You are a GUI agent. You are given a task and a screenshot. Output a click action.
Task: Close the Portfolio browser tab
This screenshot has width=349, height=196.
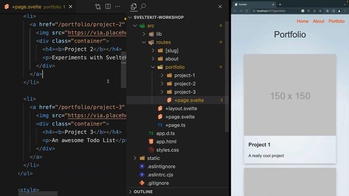point(273,4)
